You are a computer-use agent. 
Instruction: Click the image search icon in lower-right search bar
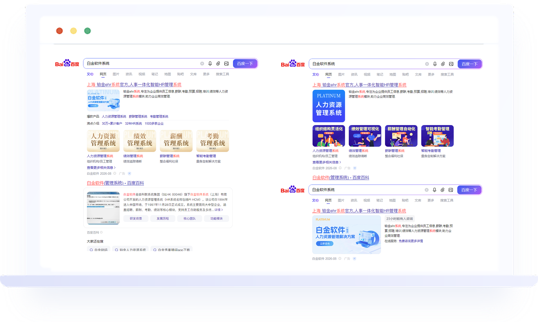tap(451, 190)
